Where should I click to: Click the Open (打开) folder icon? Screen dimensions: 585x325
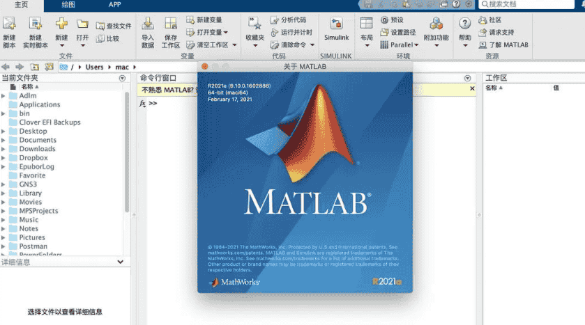coord(82,24)
